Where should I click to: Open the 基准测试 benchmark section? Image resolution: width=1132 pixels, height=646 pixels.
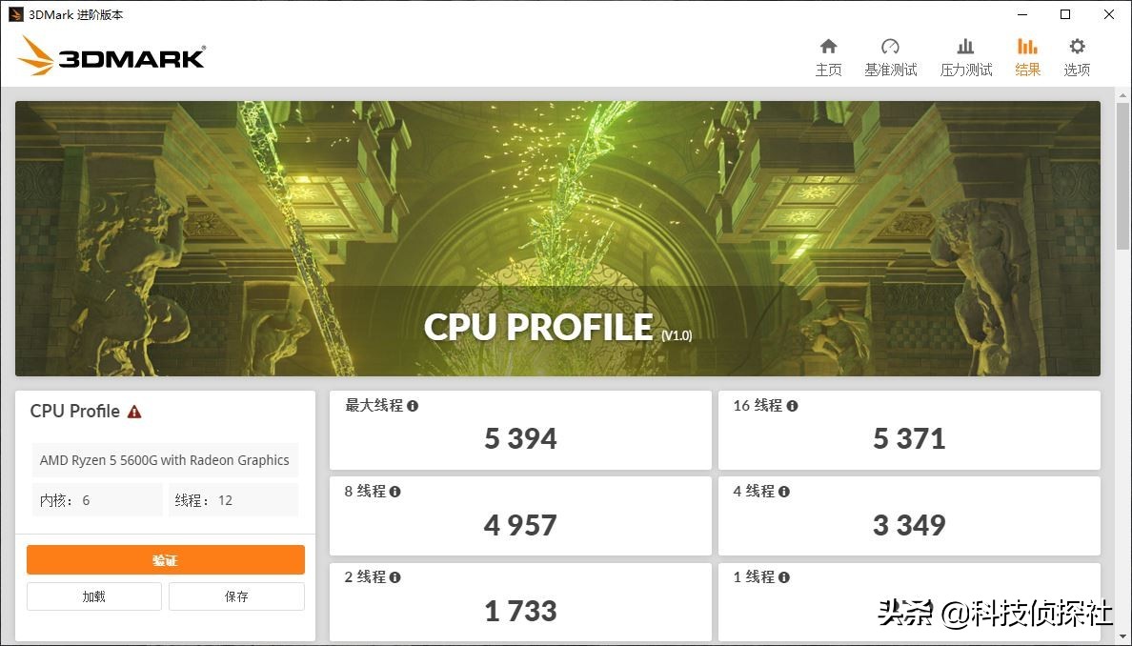point(891,55)
